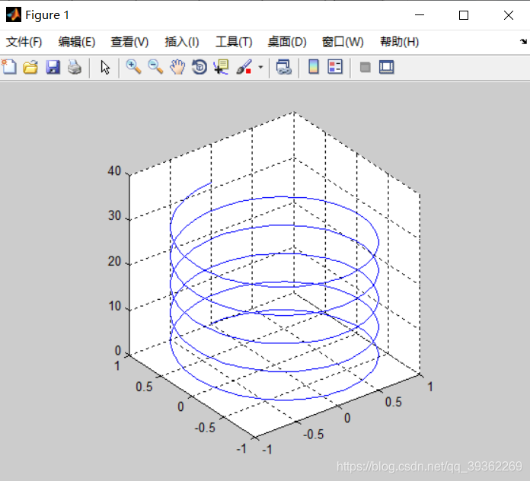Create a new figure with the New Figure icon
This screenshot has width=530, height=481.
9,67
